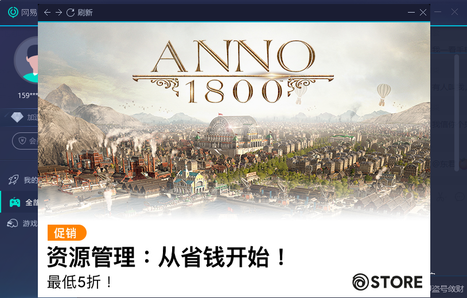Image resolution: width=467 pixels, height=298 pixels.
Task: Click the NetEase logo icon at top-left
Action: tap(13, 12)
